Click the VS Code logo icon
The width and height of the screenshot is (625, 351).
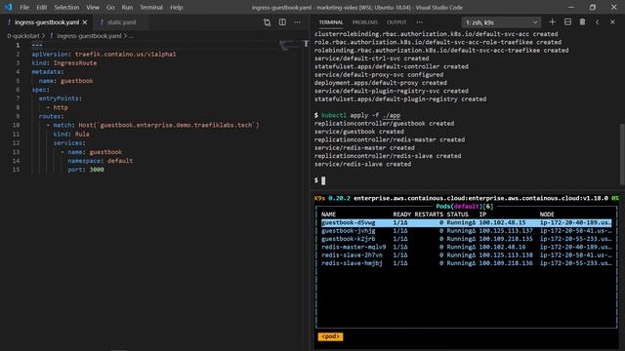click(9, 7)
